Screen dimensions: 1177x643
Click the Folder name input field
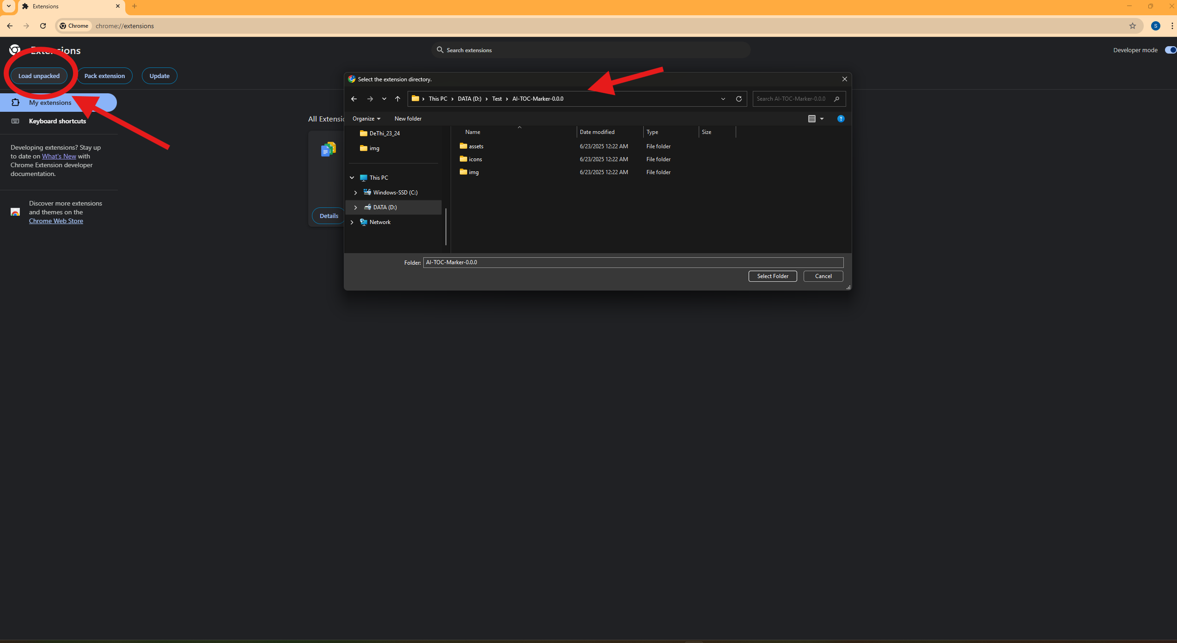[633, 262]
